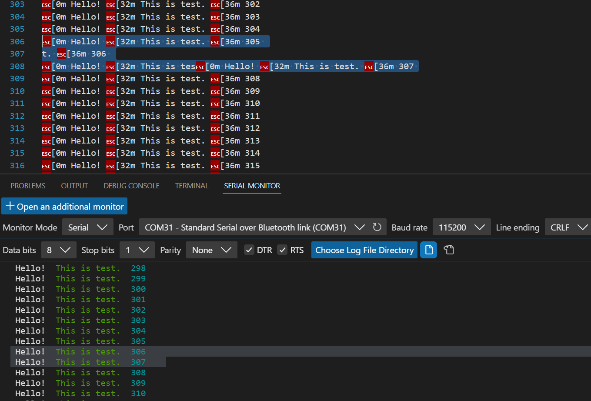591x401 pixels.
Task: Open the COM31 Port selection dropdown
Action: tap(252, 227)
